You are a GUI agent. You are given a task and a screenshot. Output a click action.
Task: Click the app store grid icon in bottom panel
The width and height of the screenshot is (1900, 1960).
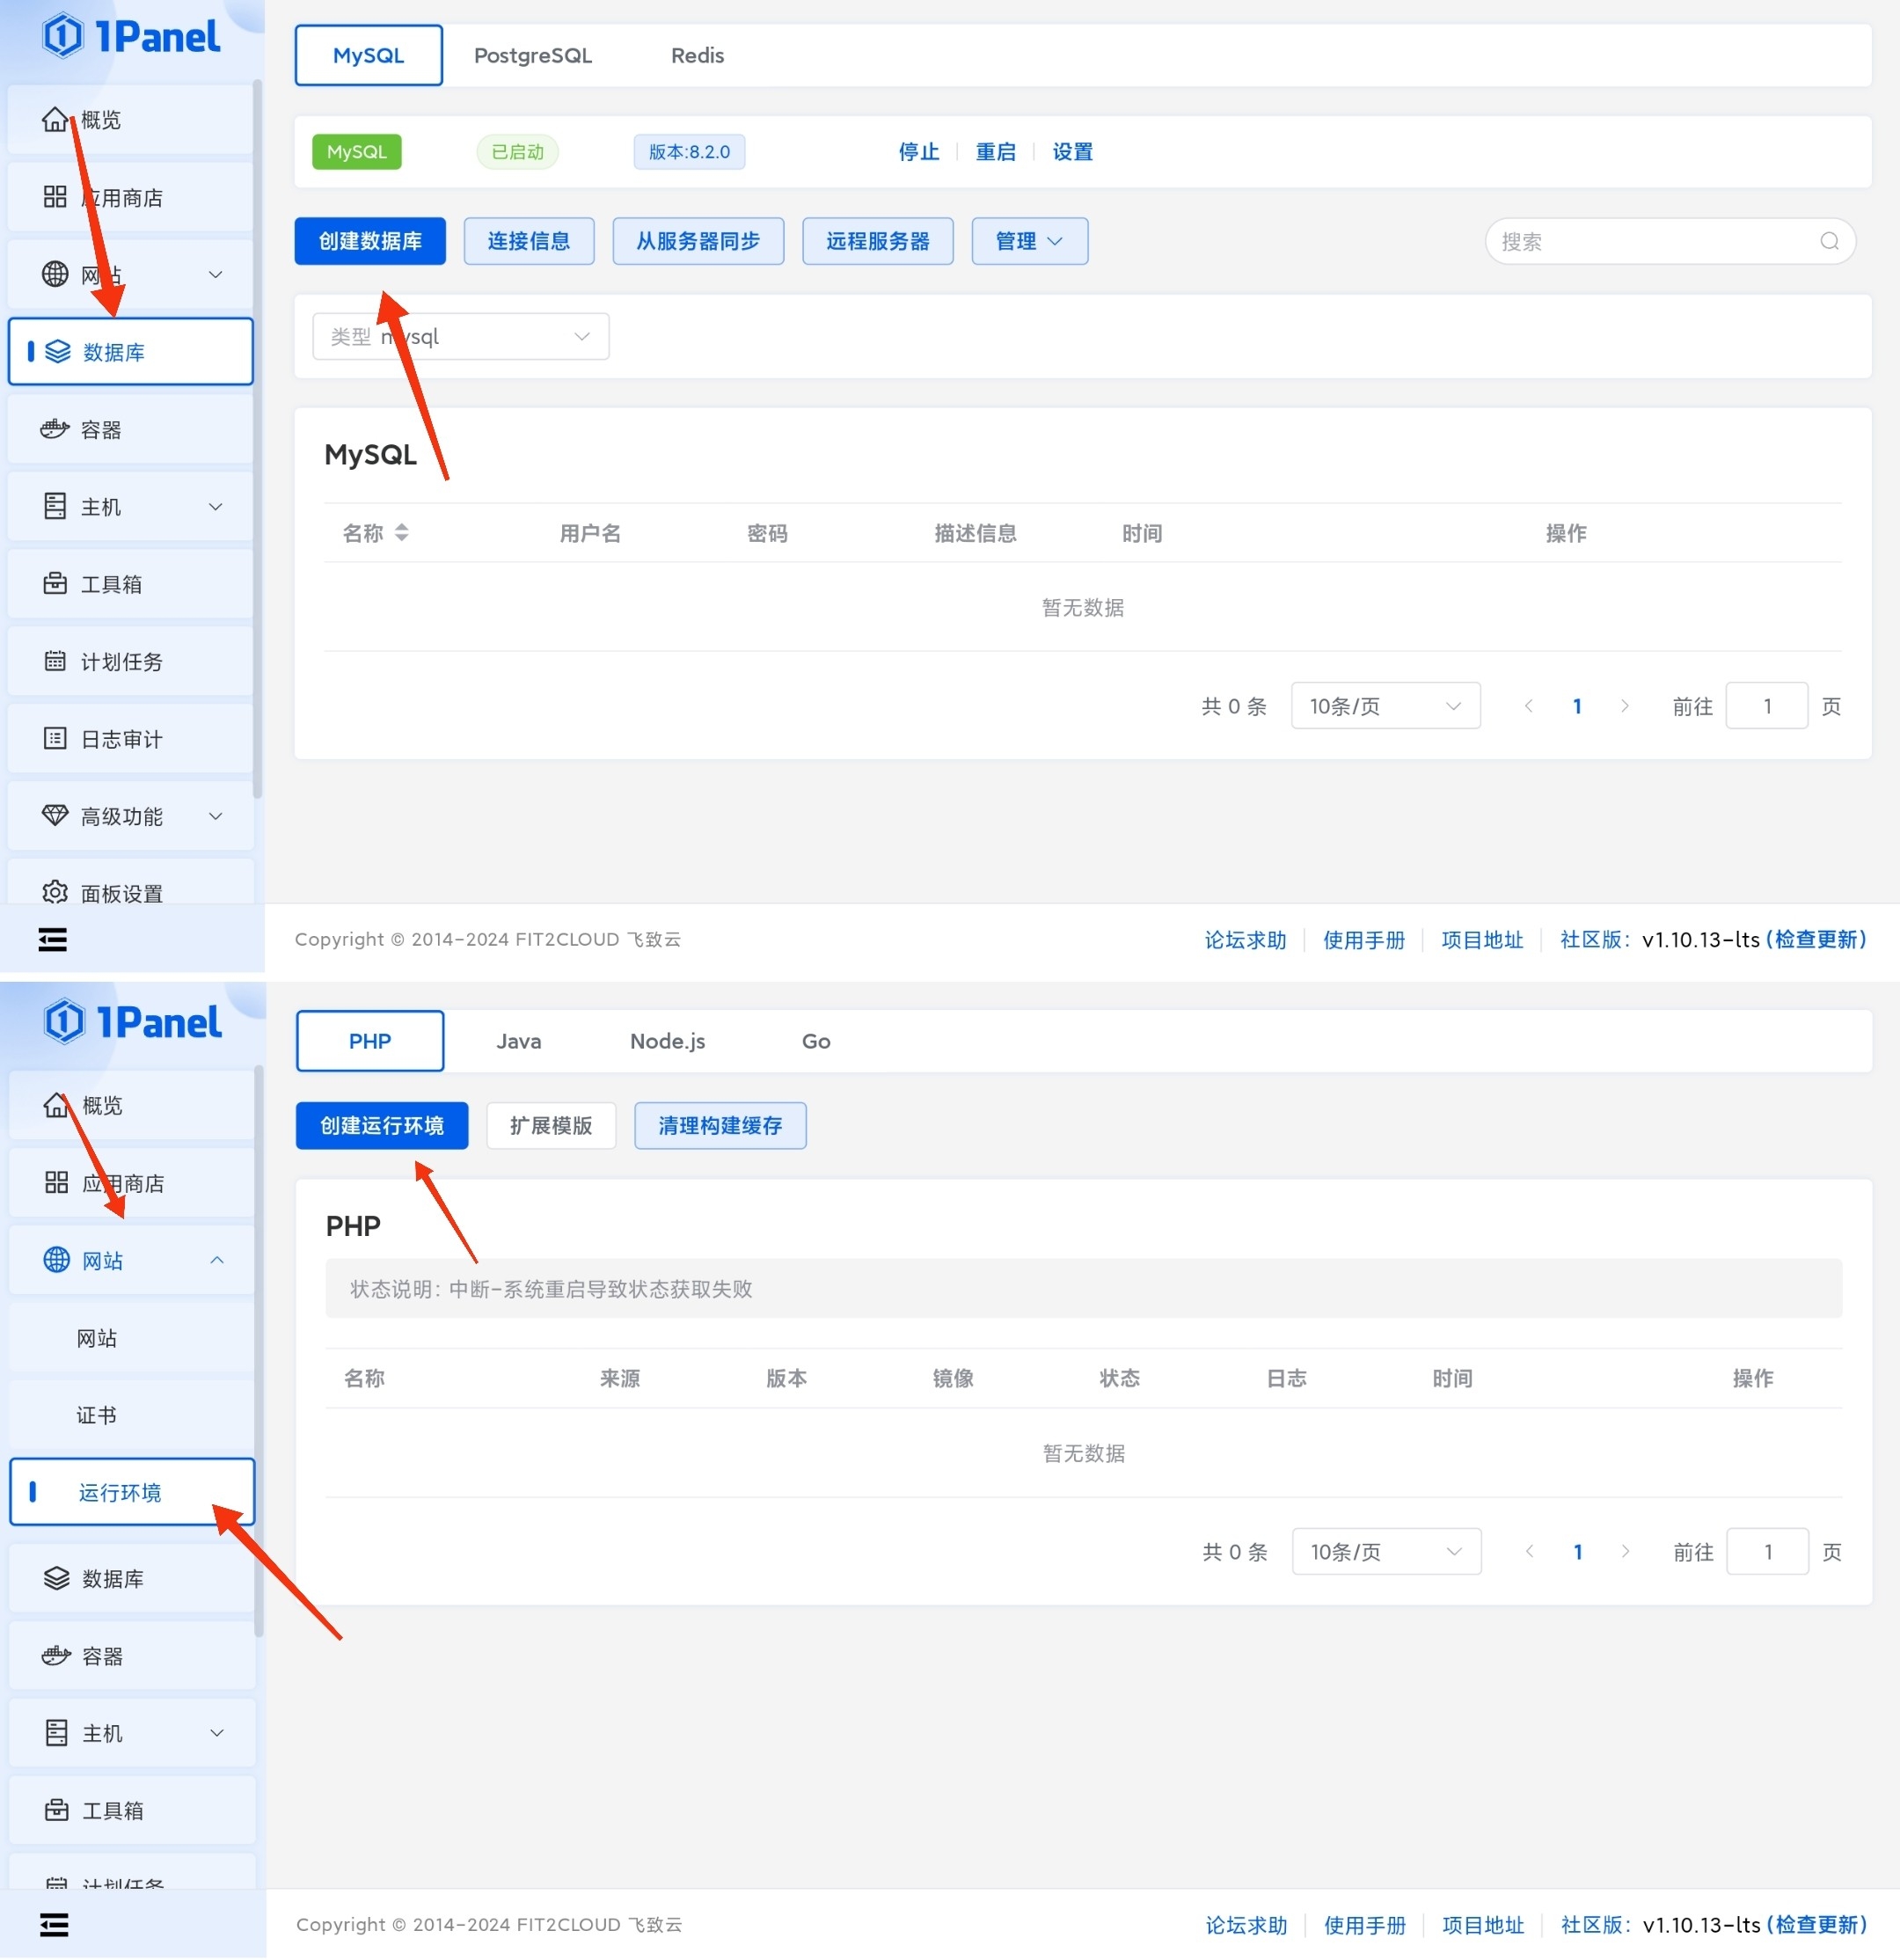click(57, 1183)
